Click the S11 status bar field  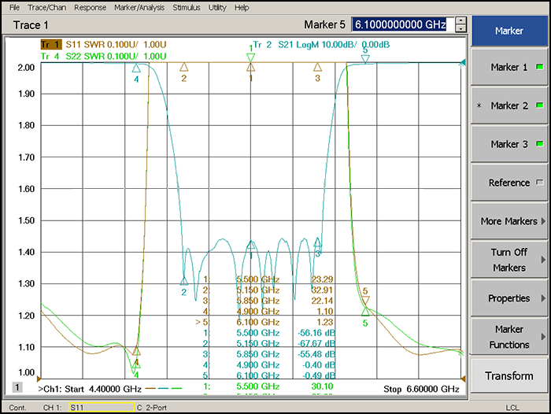tap(102, 408)
